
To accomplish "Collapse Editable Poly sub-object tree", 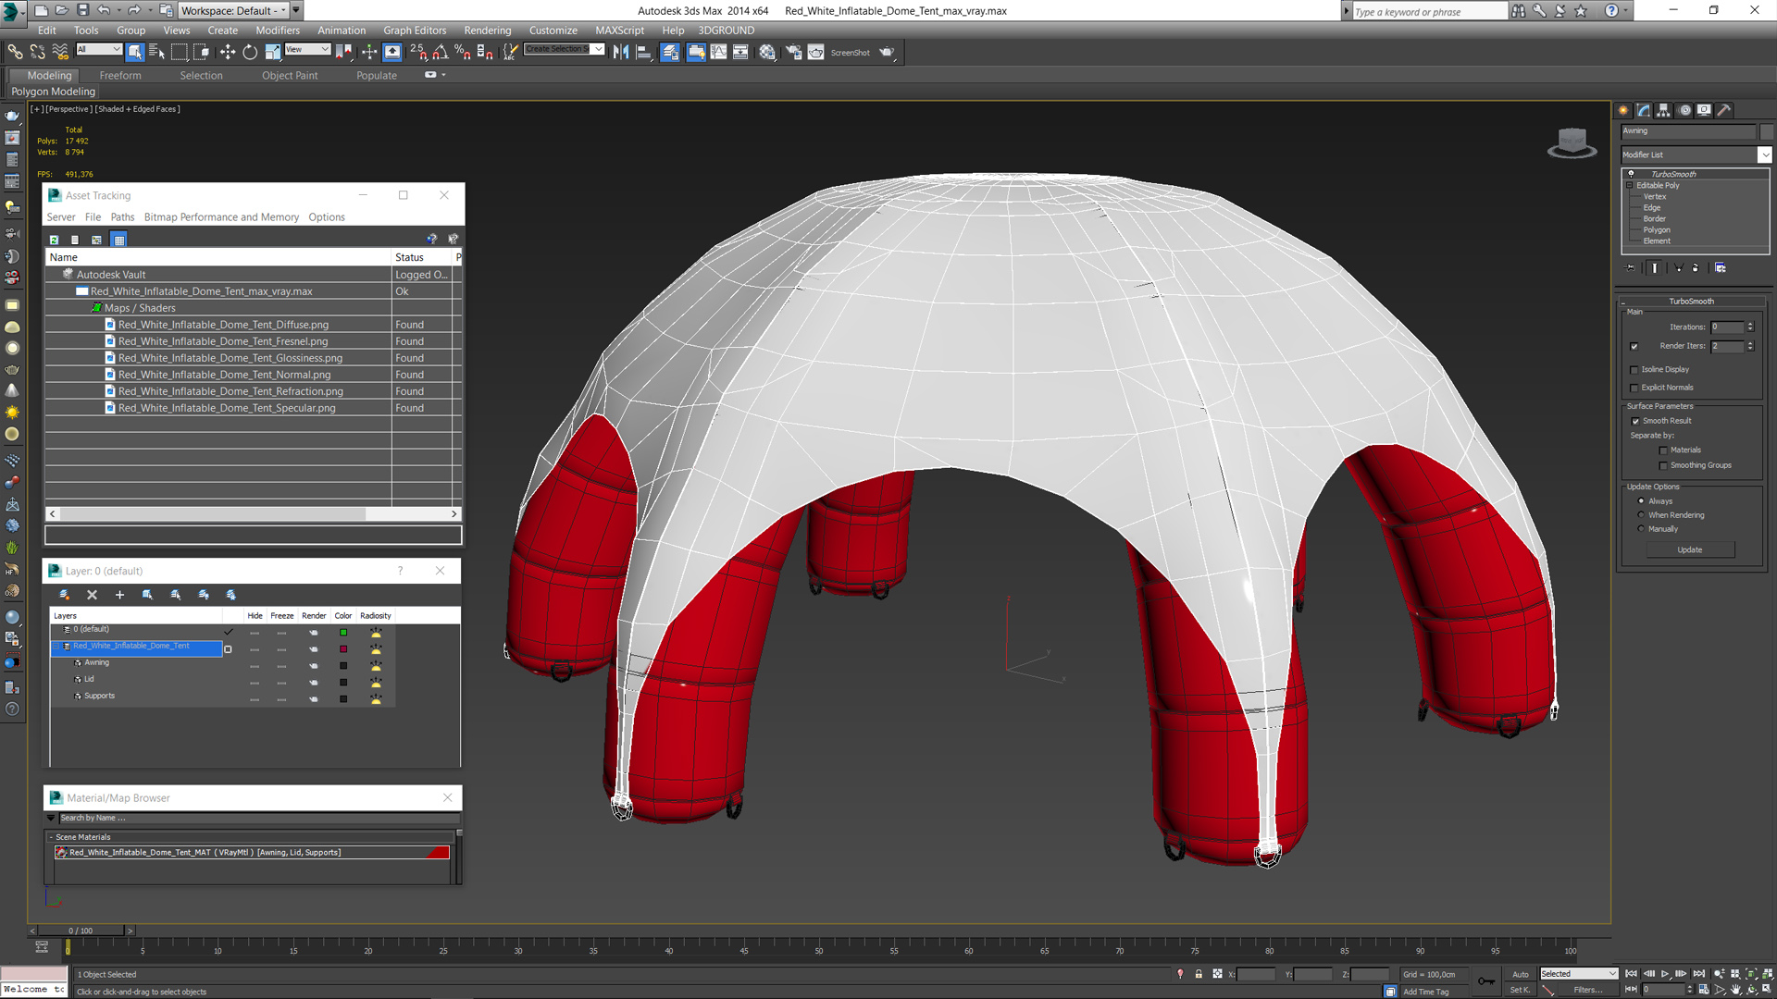I will (x=1630, y=186).
